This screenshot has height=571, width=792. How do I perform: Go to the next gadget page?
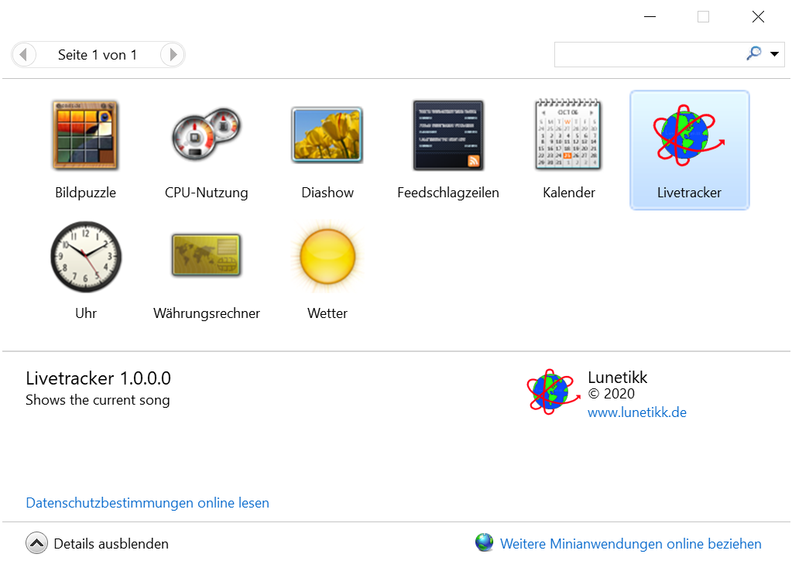[173, 55]
